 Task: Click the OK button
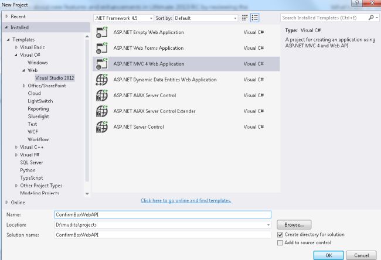[x=328, y=255]
